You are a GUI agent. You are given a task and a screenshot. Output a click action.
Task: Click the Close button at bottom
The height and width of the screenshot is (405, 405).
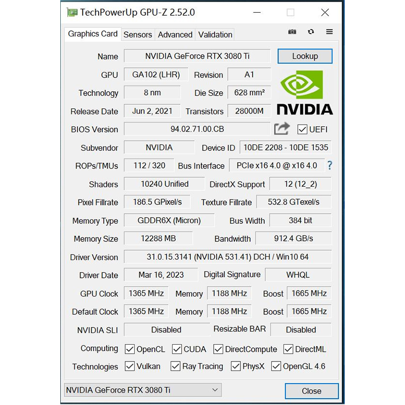tap(312, 391)
